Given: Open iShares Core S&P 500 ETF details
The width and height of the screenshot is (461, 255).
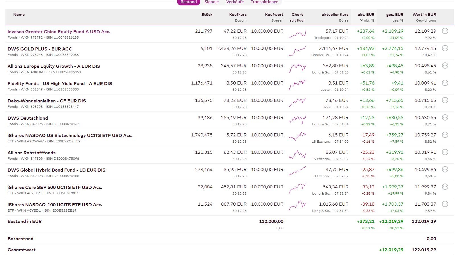Looking at the screenshot, I should coord(55,187).
